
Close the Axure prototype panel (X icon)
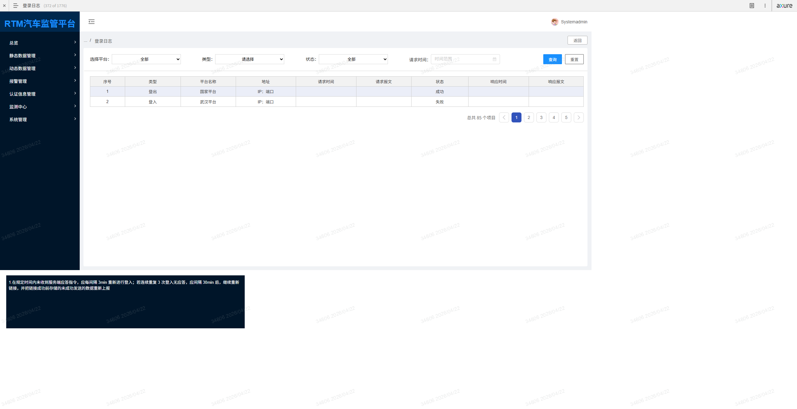[x=4, y=6]
